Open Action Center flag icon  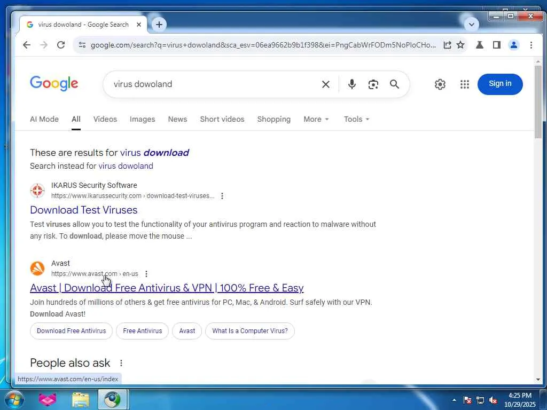tap(467, 400)
